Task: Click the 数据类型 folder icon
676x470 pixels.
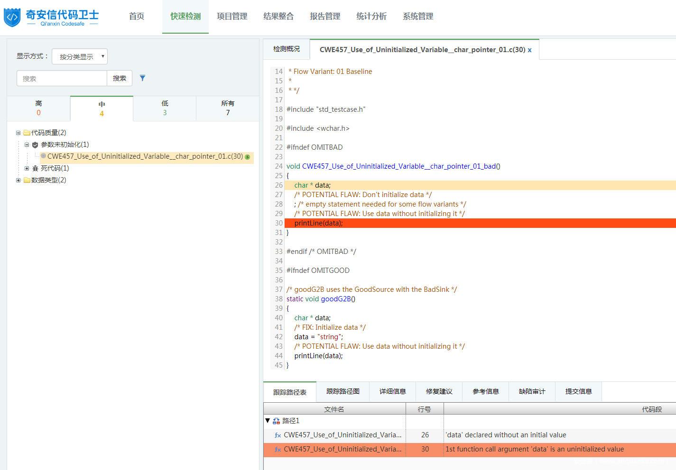Action: coord(27,181)
